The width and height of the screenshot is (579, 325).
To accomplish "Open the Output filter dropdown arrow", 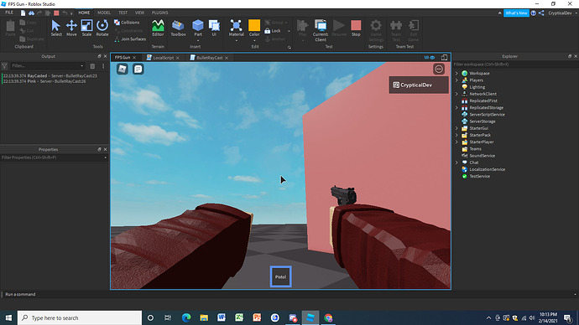I will 82,66.
